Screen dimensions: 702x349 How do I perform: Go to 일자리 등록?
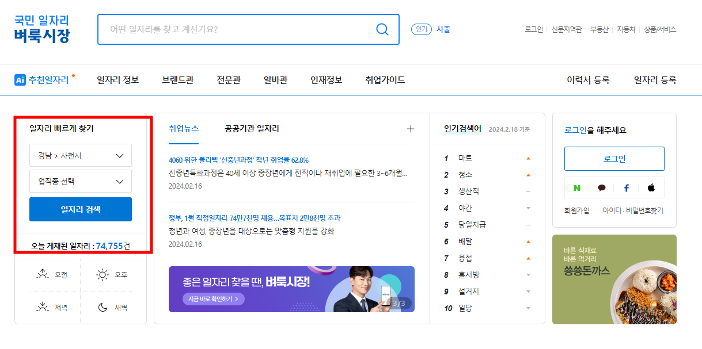click(655, 80)
